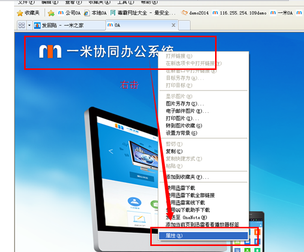Open the 公司OA favorites link
The height and width of the screenshot is (252, 304).
[69, 13]
